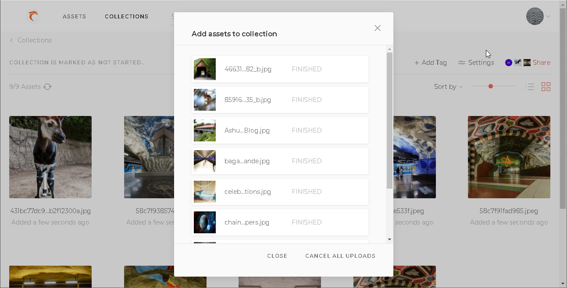Image resolution: width=567 pixels, height=288 pixels.
Task: Click the 9/9 Assets count text
Action: [x=25, y=87]
